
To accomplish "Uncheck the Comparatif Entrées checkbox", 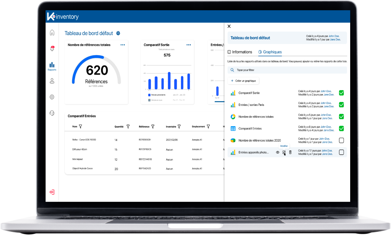I will pyautogui.click(x=341, y=129).
